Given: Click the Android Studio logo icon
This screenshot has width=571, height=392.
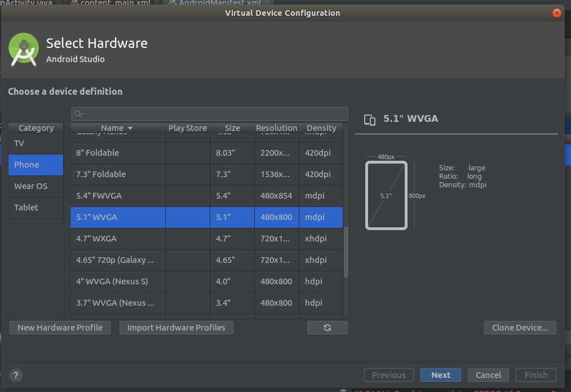Looking at the screenshot, I should (24, 50).
